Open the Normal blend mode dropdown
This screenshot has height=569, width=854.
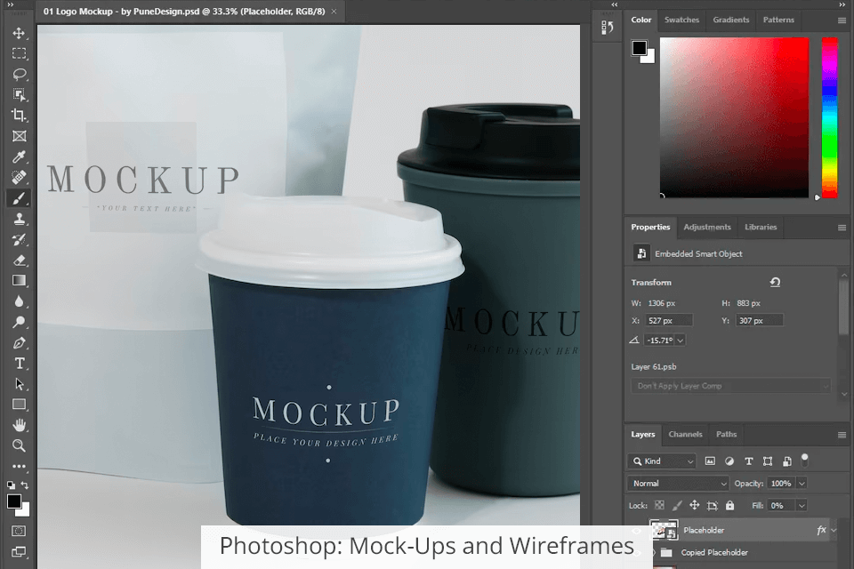click(x=678, y=484)
